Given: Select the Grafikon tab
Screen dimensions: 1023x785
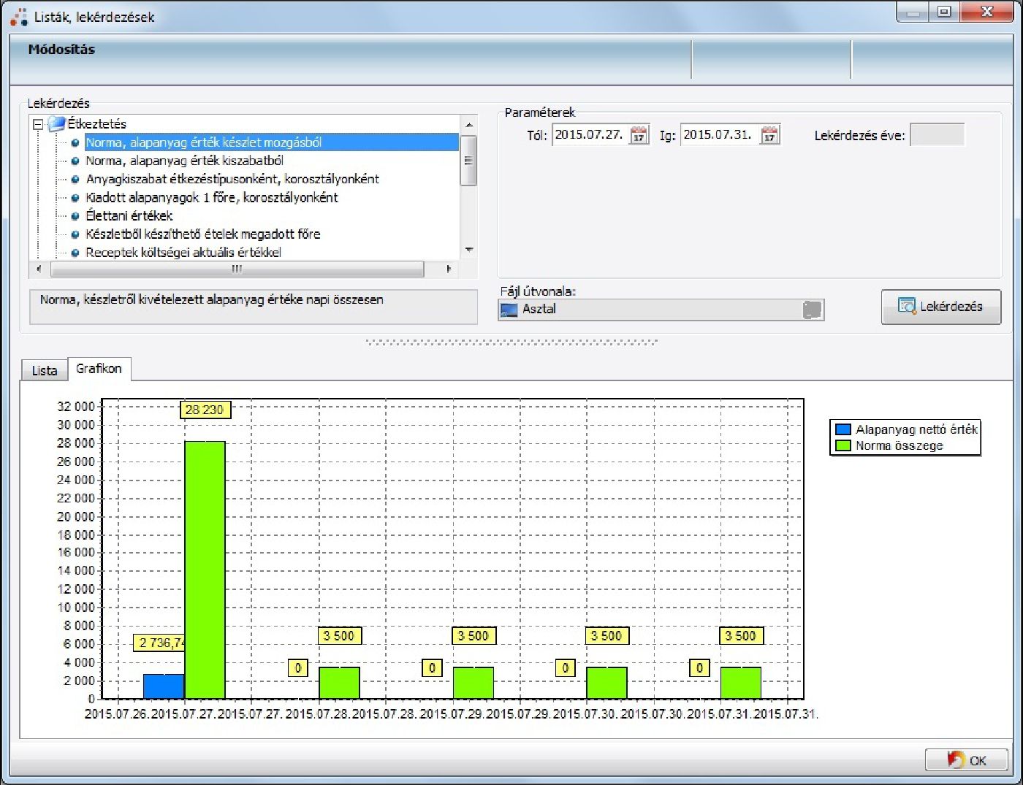Looking at the screenshot, I should coord(99,369).
